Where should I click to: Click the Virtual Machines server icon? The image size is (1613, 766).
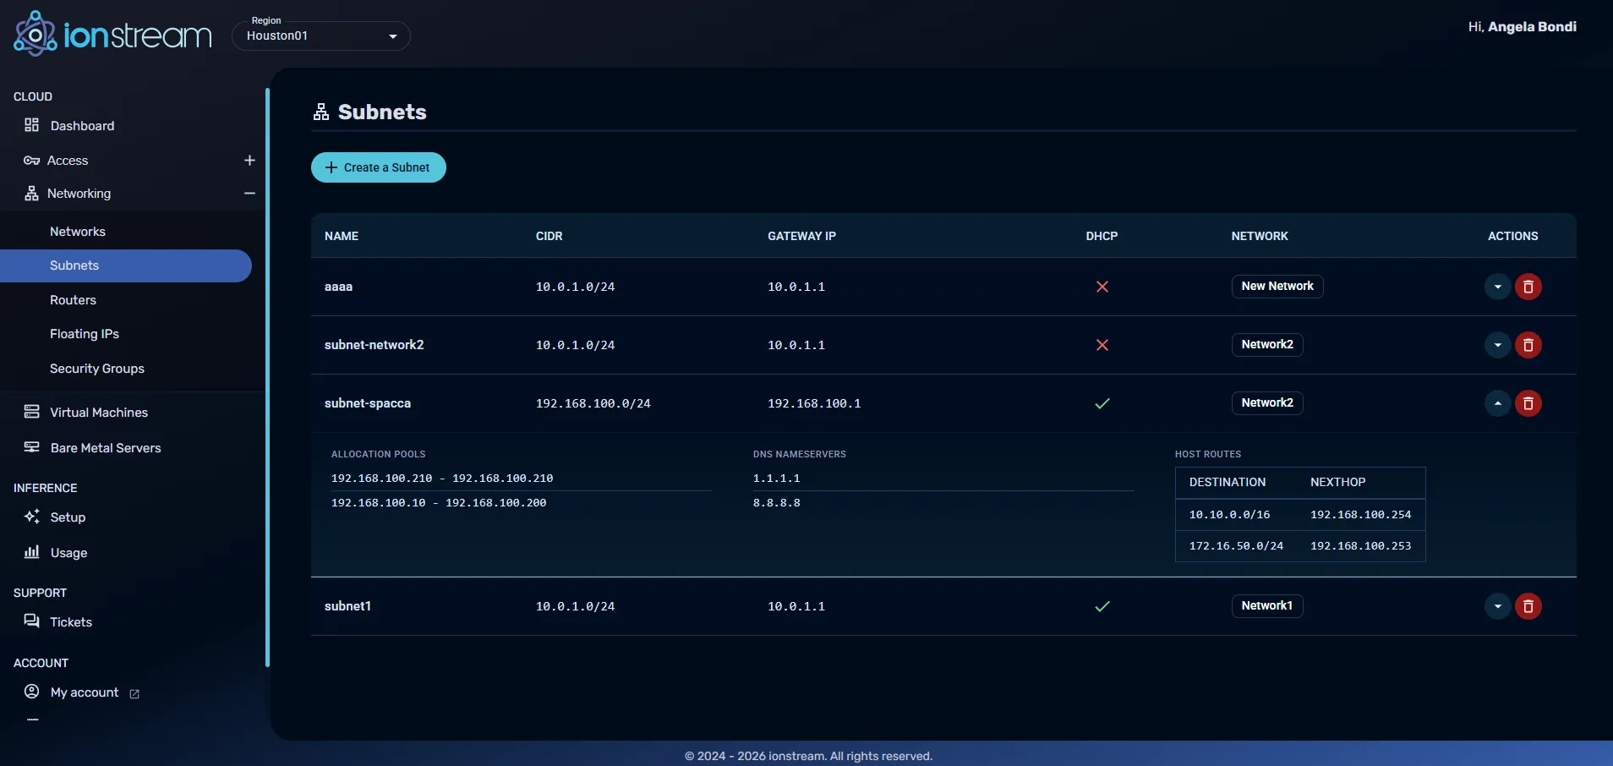pos(31,412)
